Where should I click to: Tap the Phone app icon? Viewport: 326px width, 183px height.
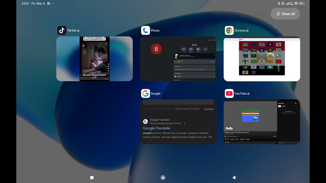pyautogui.click(x=145, y=30)
